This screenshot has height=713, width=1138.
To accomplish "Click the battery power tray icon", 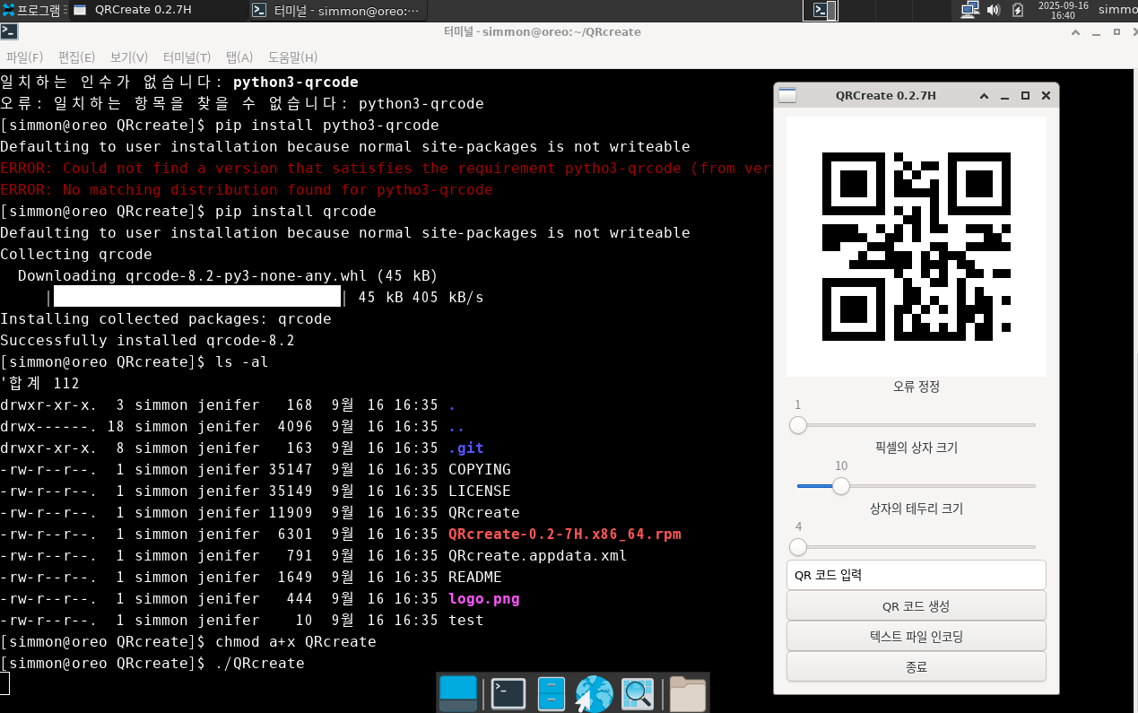I will click(1018, 10).
